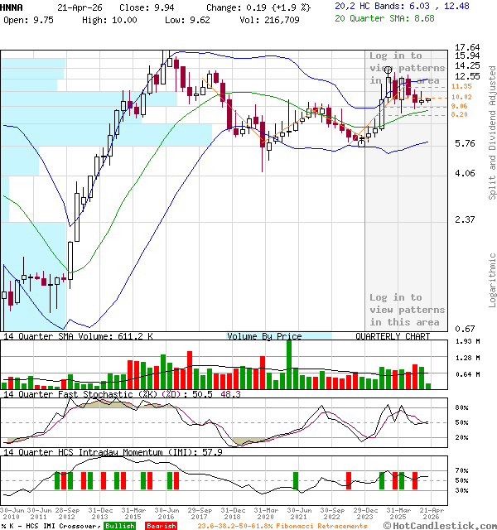Click the lower 'Log in to view patterns' notice
497x530 pixels.
click(407, 309)
